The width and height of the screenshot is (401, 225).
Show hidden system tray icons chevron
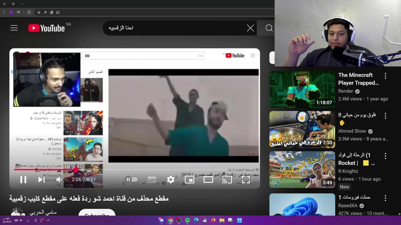(x=48, y=220)
